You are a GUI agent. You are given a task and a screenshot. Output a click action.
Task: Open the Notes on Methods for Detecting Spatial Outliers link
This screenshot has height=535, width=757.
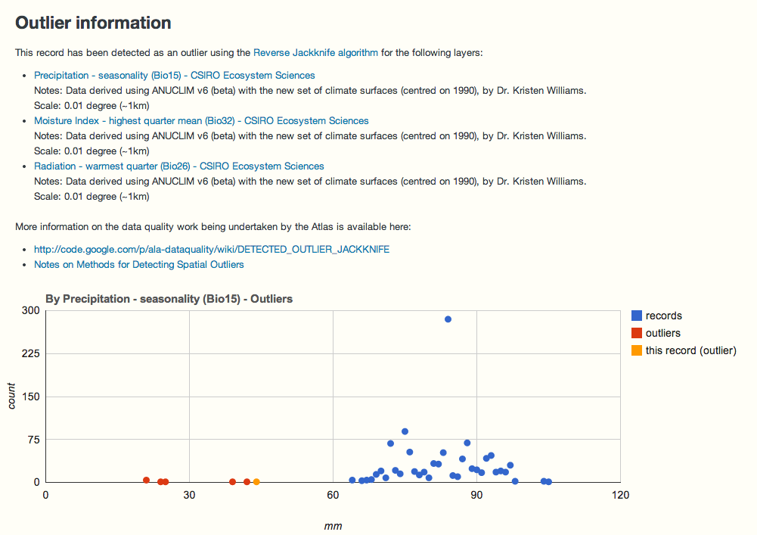pos(138,264)
